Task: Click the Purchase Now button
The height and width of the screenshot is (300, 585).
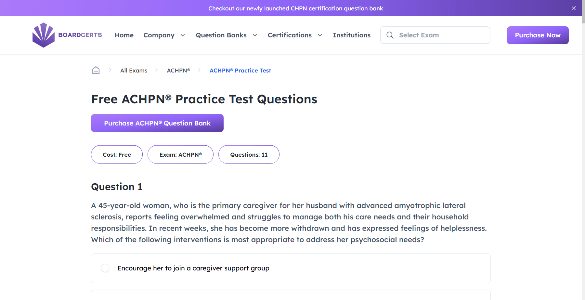Action: click(538, 35)
